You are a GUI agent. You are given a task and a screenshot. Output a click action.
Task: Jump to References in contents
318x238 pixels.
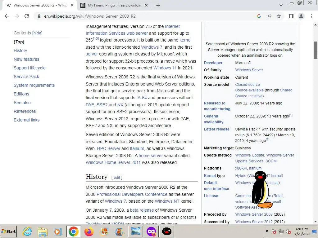(25, 111)
